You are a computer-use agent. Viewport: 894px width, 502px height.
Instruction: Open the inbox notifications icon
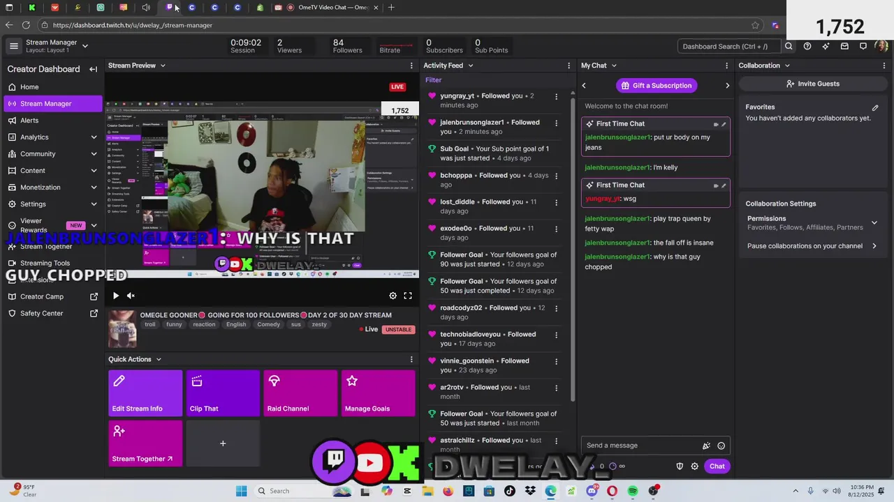(x=844, y=46)
